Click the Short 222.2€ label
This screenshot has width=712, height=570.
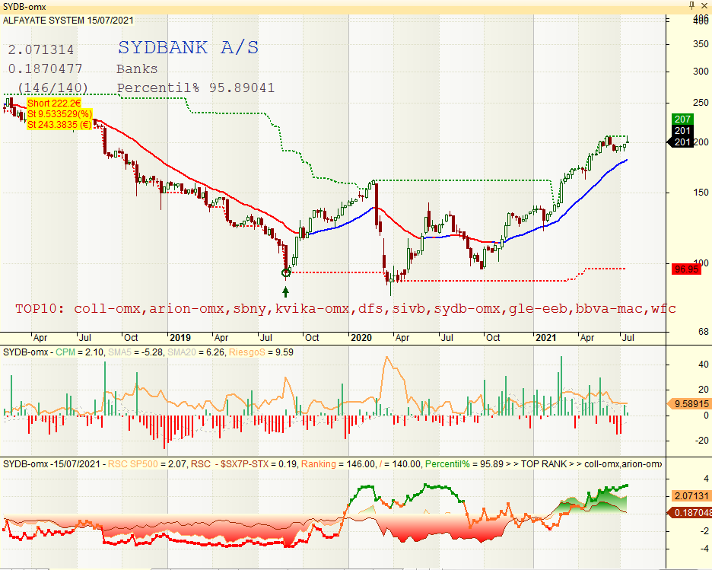(x=54, y=103)
